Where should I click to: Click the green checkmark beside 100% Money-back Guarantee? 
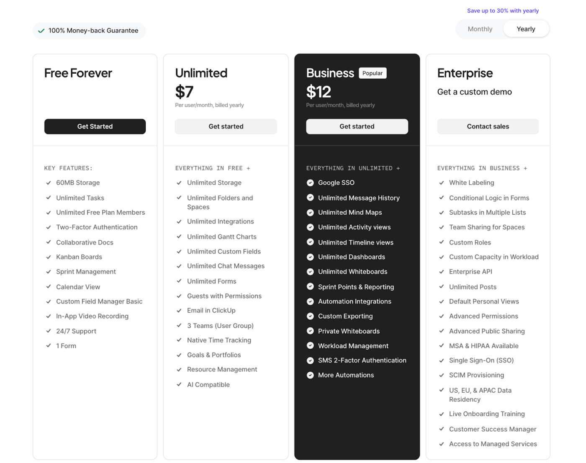[x=41, y=31]
